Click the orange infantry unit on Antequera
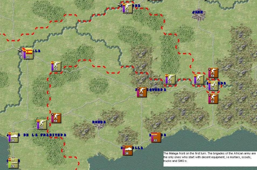Image resolution: width=257 pixels, height=170 pixels. tap(141, 92)
